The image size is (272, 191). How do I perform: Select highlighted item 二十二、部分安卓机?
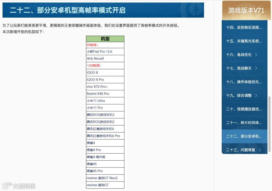click(244, 136)
